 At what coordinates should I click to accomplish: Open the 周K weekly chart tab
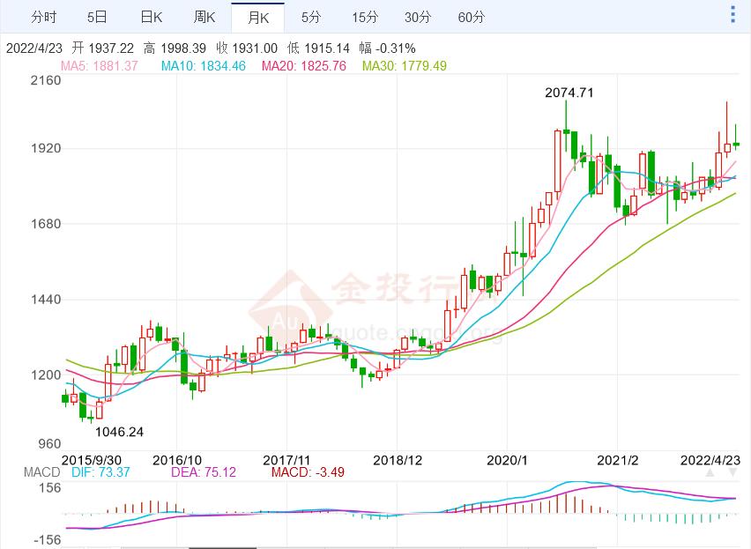coord(204,18)
